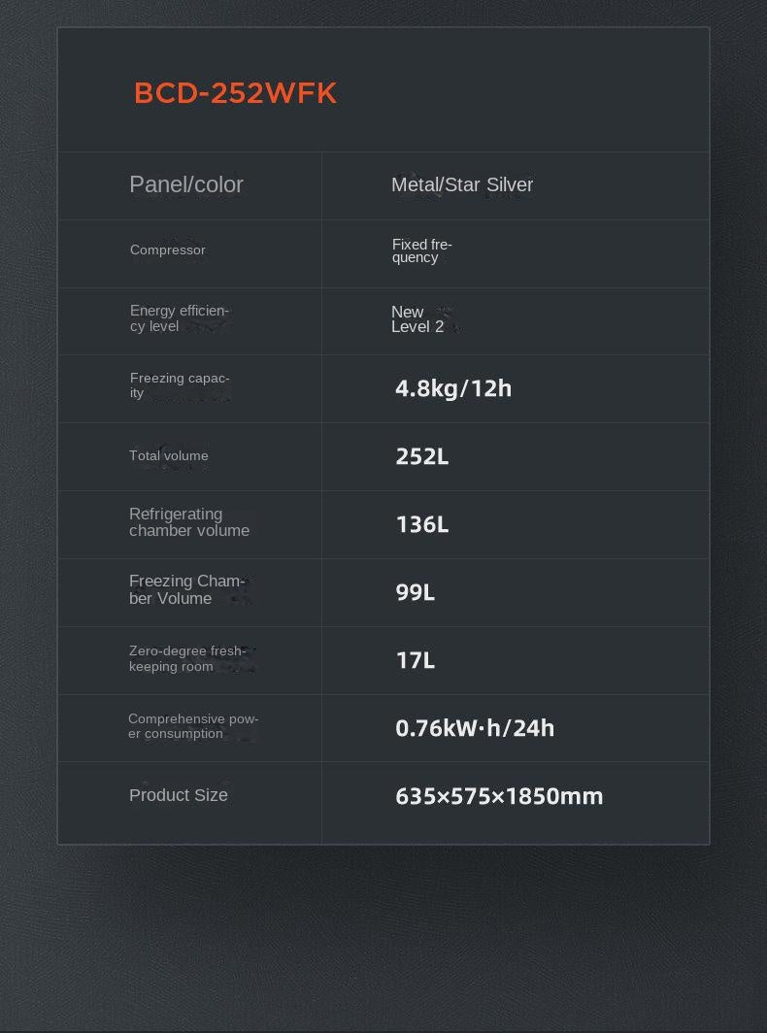Select the Freezing Chamber Volume label
Screen dimensions: 767x1033
186,590
